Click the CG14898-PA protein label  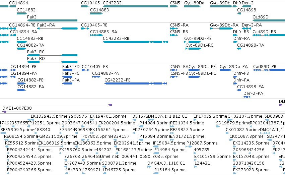coord(251,87)
